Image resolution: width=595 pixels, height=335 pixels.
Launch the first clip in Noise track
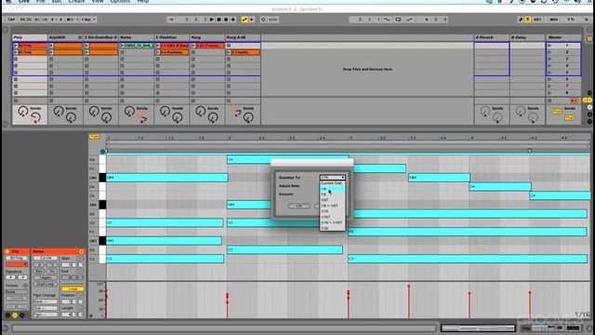[x=122, y=46]
